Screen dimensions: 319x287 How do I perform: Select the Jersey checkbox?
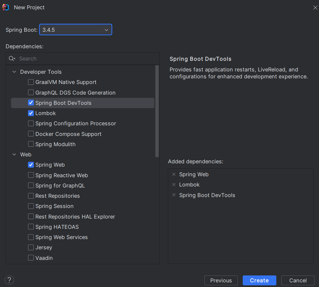[x=31, y=247]
